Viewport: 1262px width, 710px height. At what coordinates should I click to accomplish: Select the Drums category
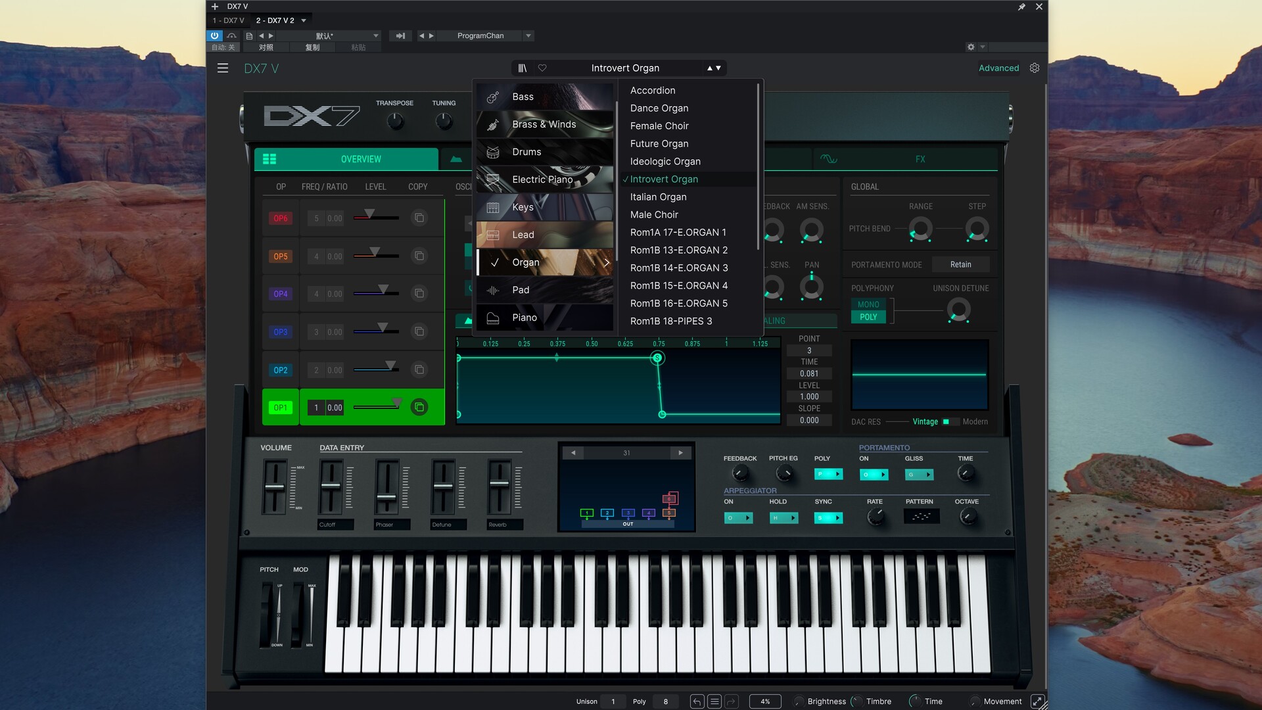coord(545,152)
